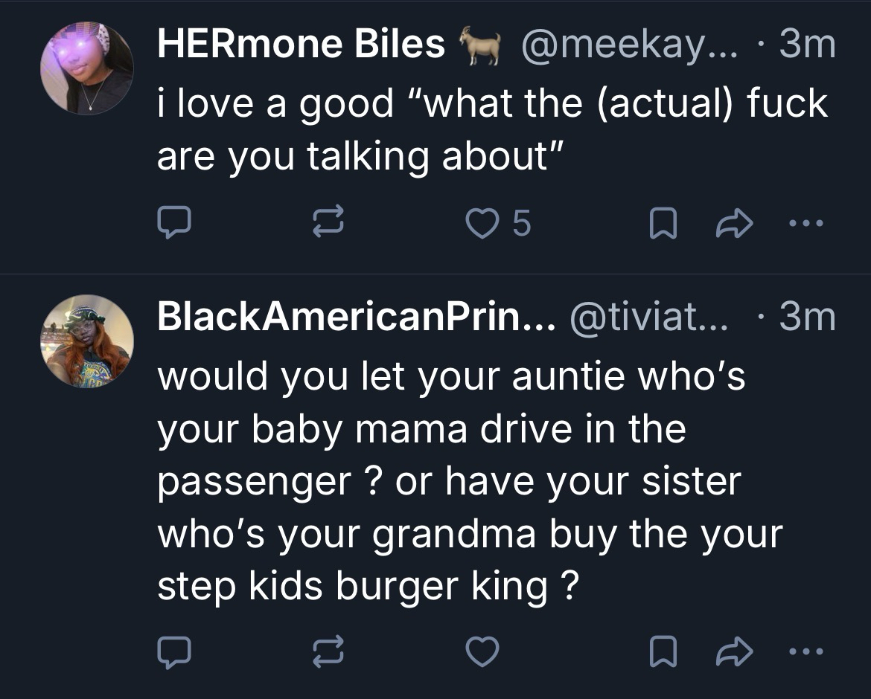Reply to the burger king tweet
The height and width of the screenshot is (699, 871).
pos(173,652)
